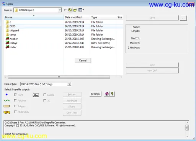Click the green Polyline shape icon
The height and width of the screenshot is (141, 196).
(7, 100)
